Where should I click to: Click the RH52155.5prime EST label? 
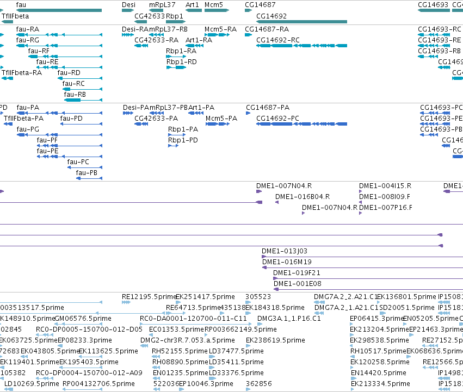[x=180, y=351]
